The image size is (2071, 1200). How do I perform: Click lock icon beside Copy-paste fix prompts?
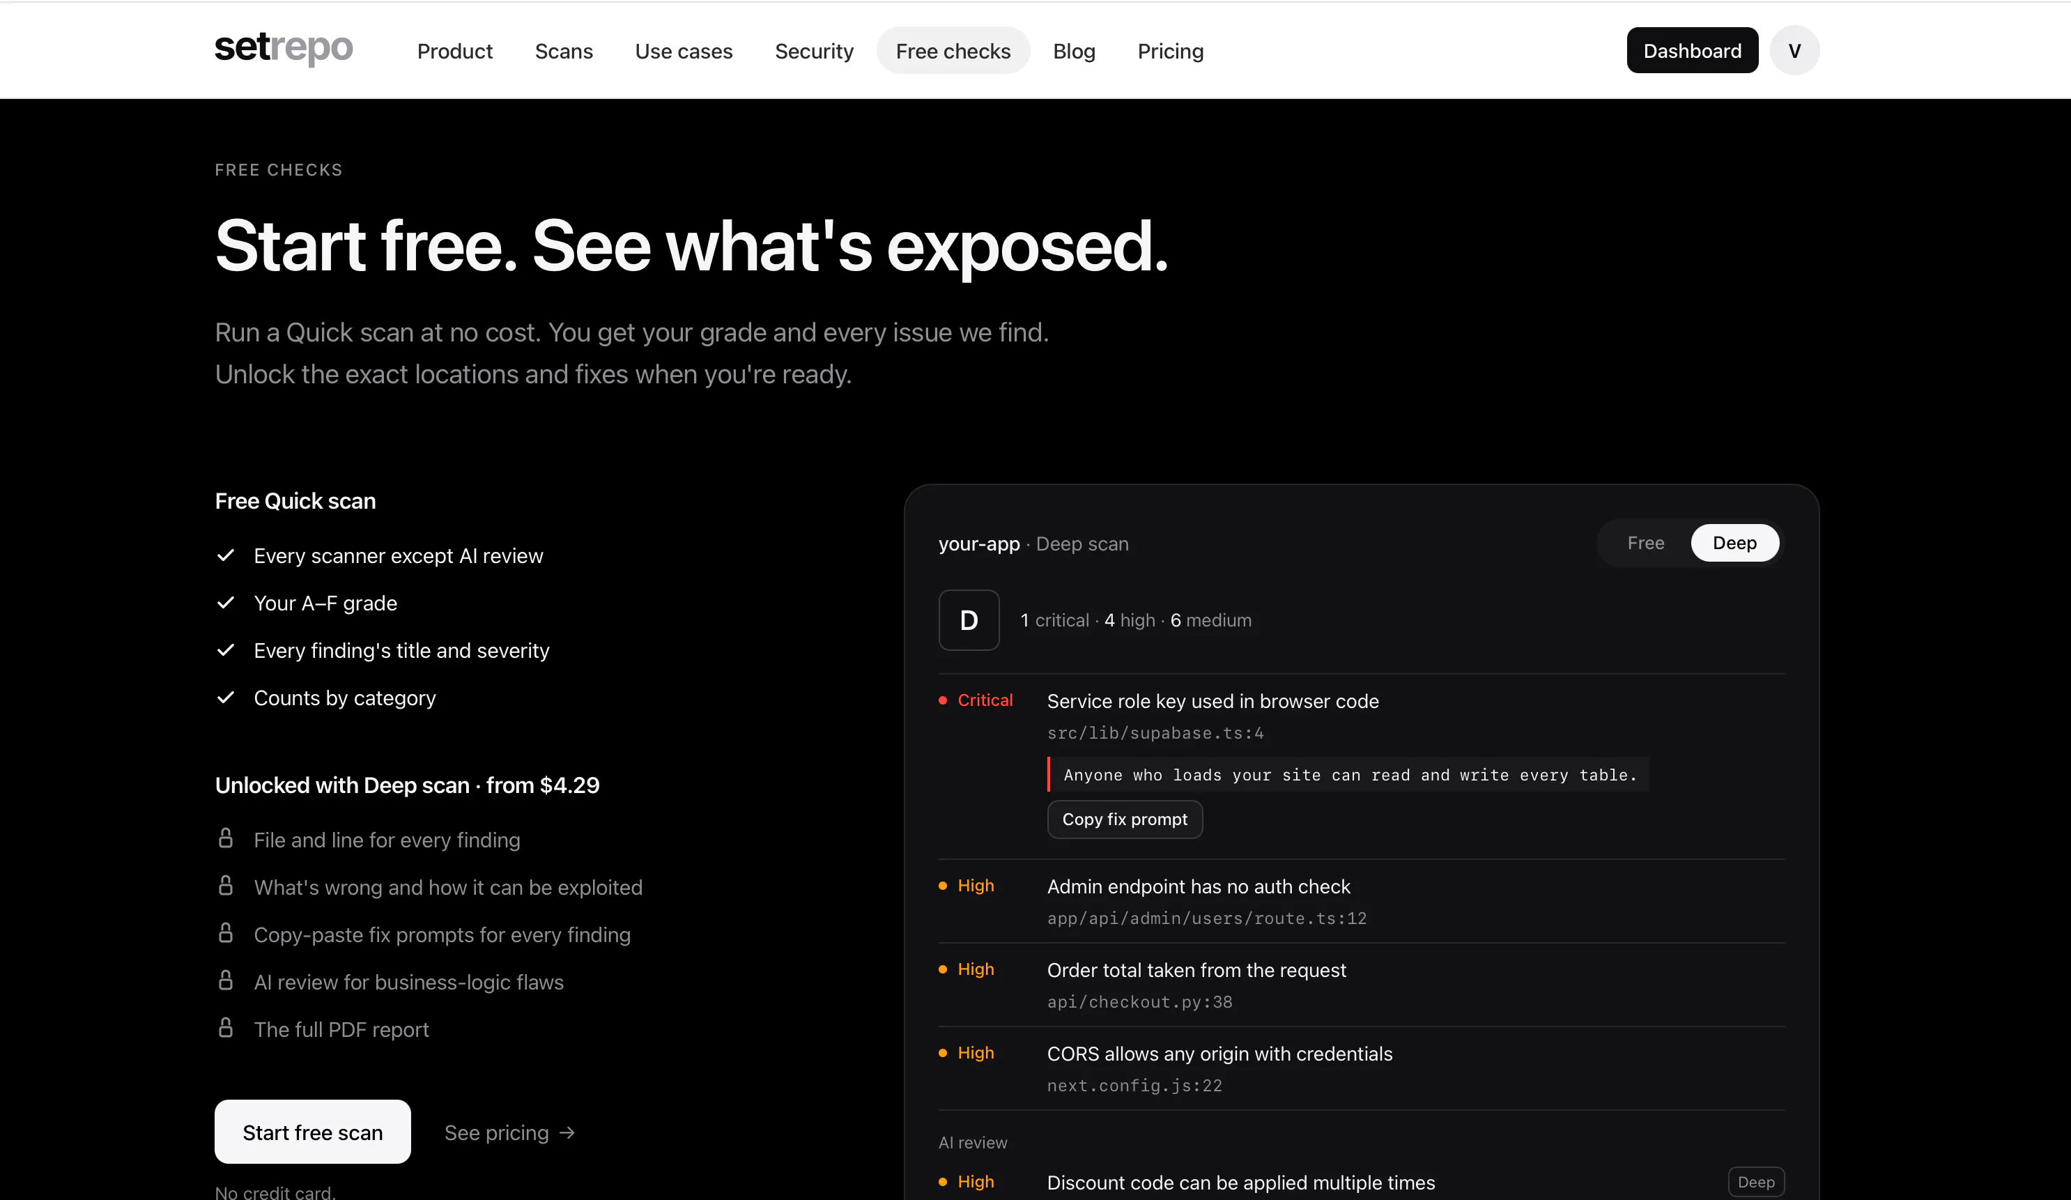pos(226,934)
